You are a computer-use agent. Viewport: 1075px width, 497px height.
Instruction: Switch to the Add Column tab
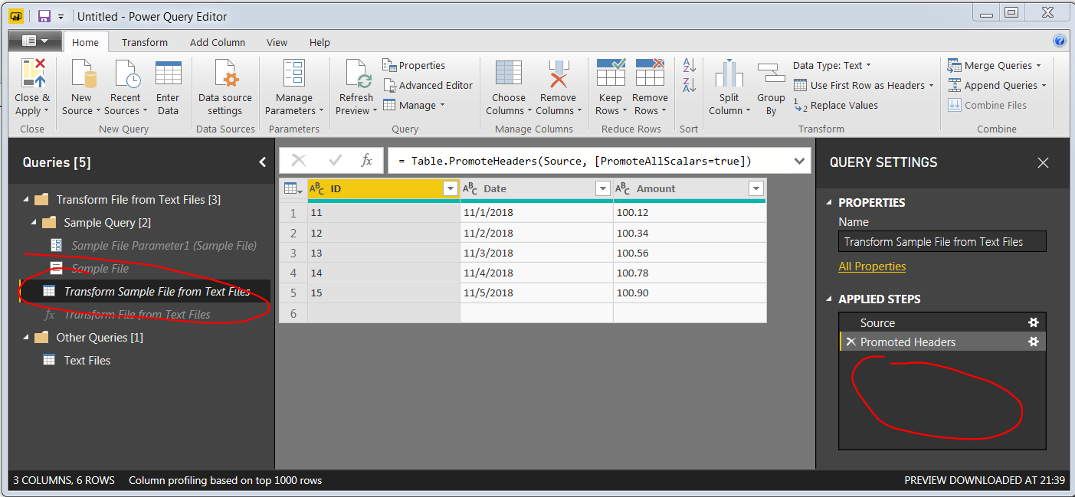click(218, 43)
